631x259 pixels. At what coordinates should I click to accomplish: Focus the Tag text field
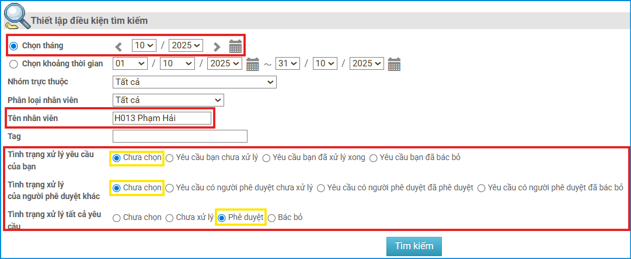coord(180,136)
